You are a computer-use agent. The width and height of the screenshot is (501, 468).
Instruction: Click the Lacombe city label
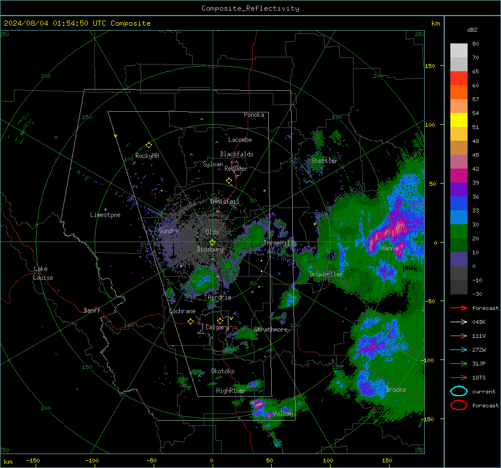(240, 140)
